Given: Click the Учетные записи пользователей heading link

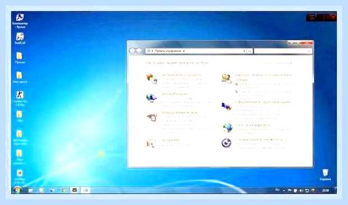Looking at the screenshot, I should point(263,77).
